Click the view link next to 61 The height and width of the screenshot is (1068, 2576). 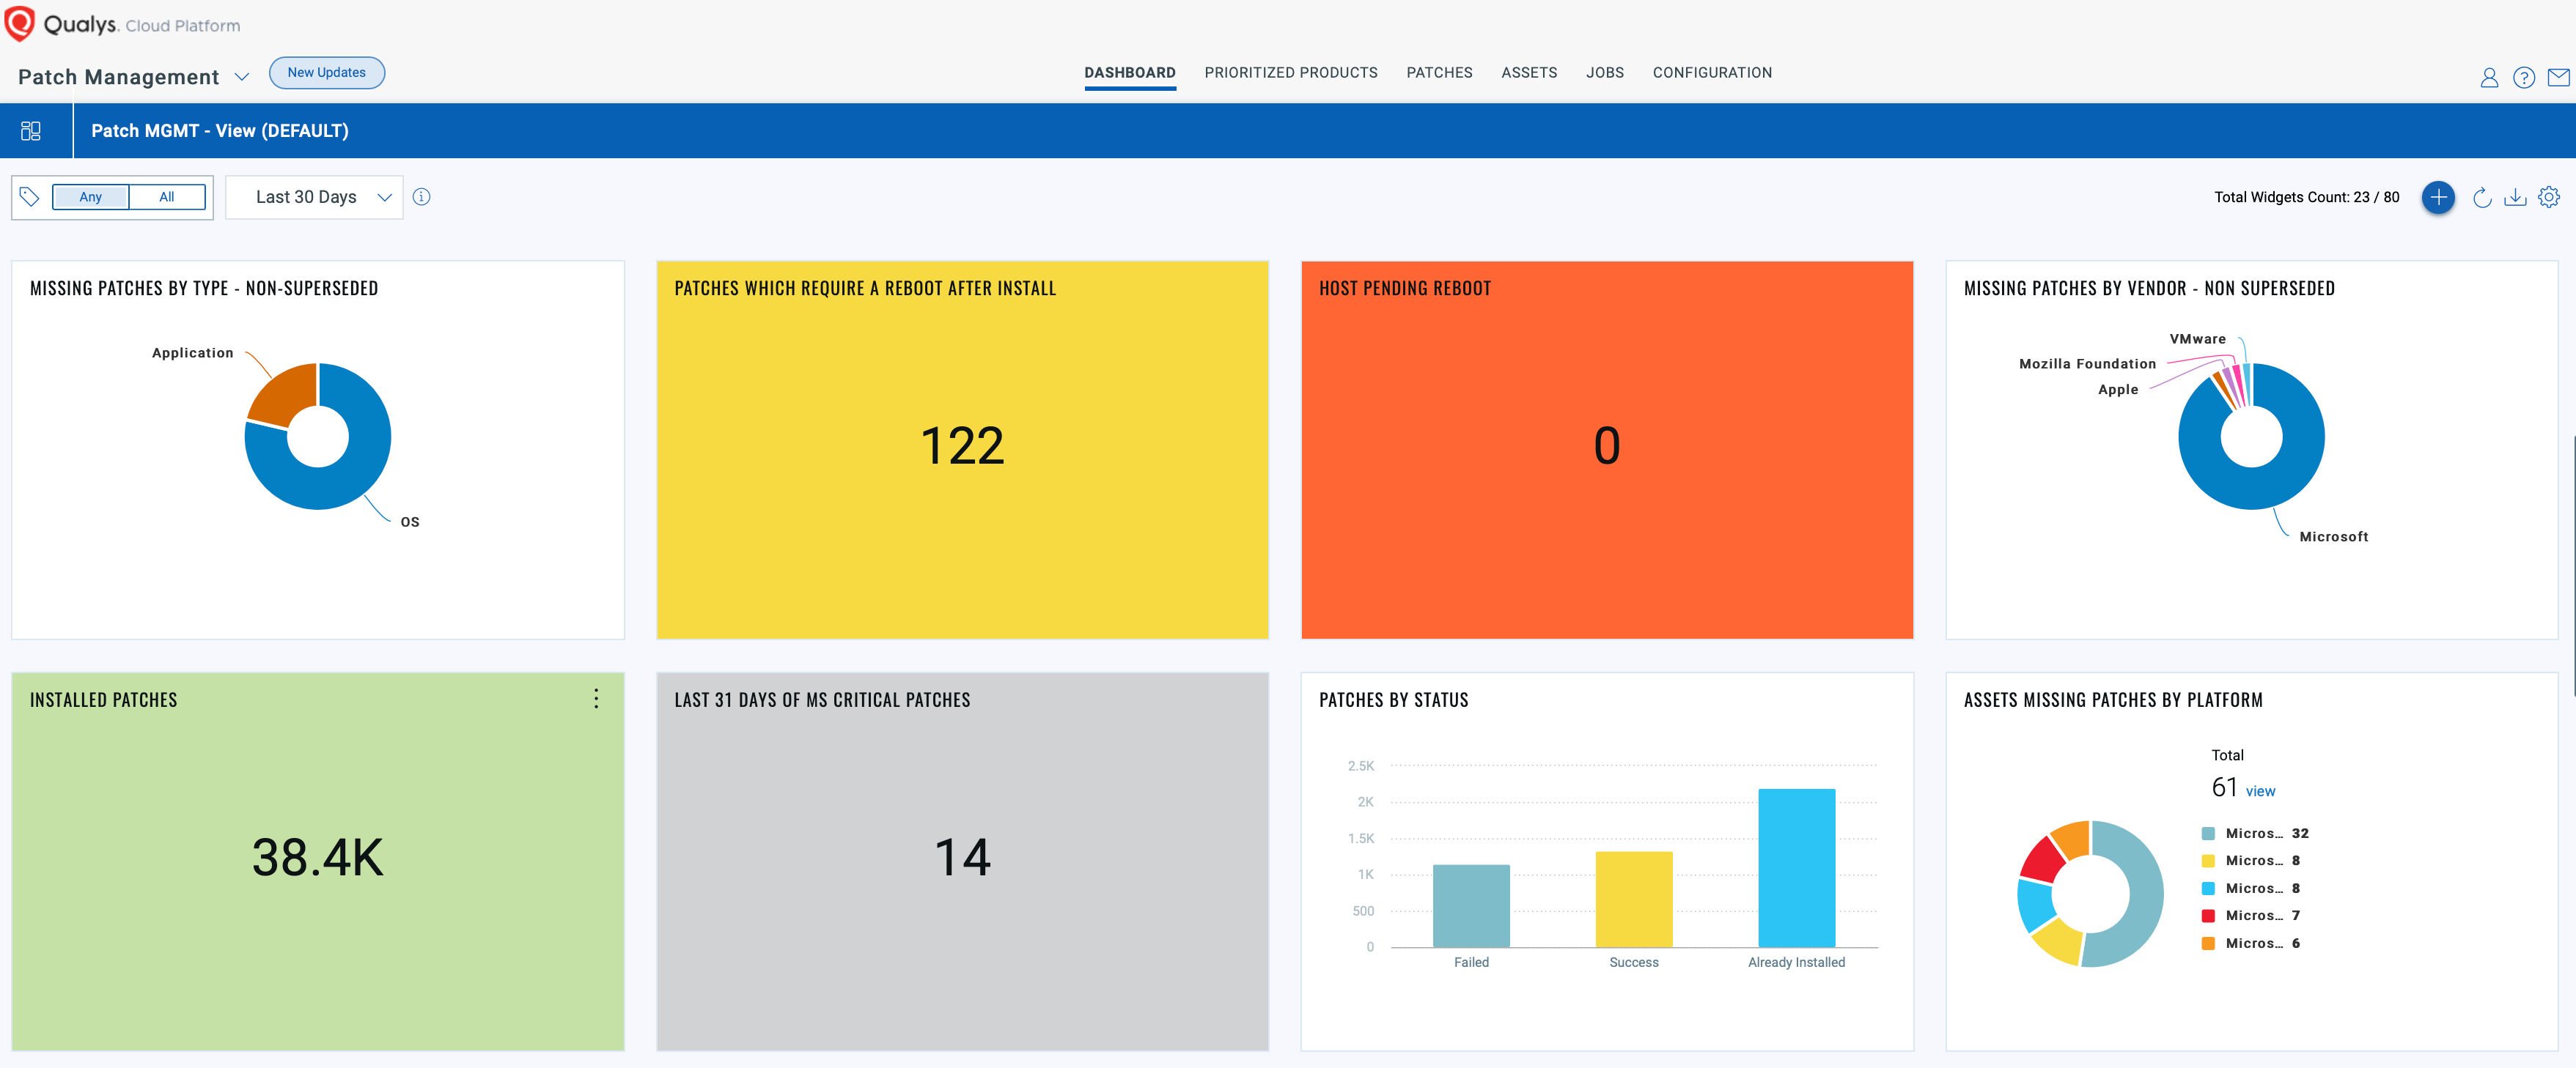pos(2259,791)
